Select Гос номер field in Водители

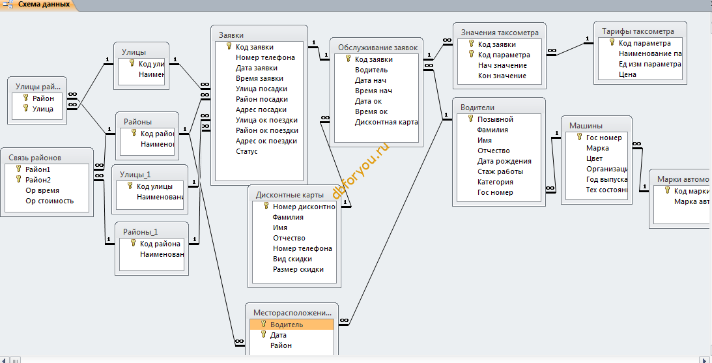tap(499, 192)
